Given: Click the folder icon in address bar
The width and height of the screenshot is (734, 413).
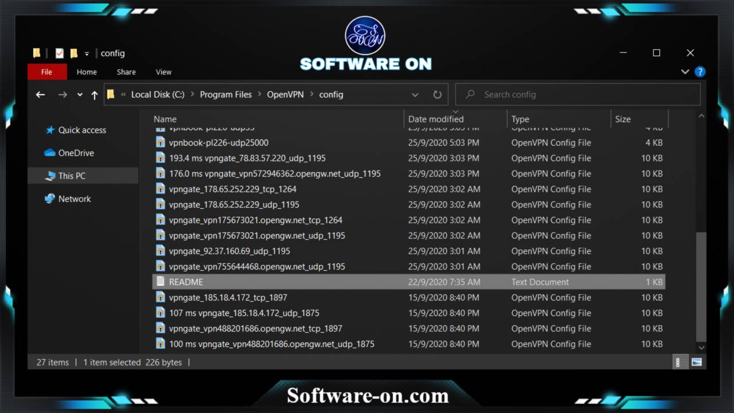Looking at the screenshot, I should pos(111,95).
